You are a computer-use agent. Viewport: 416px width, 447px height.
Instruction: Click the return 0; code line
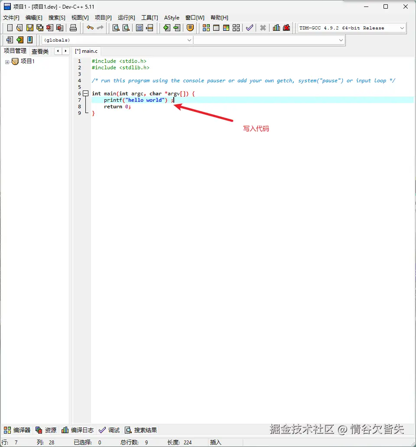[x=117, y=107]
